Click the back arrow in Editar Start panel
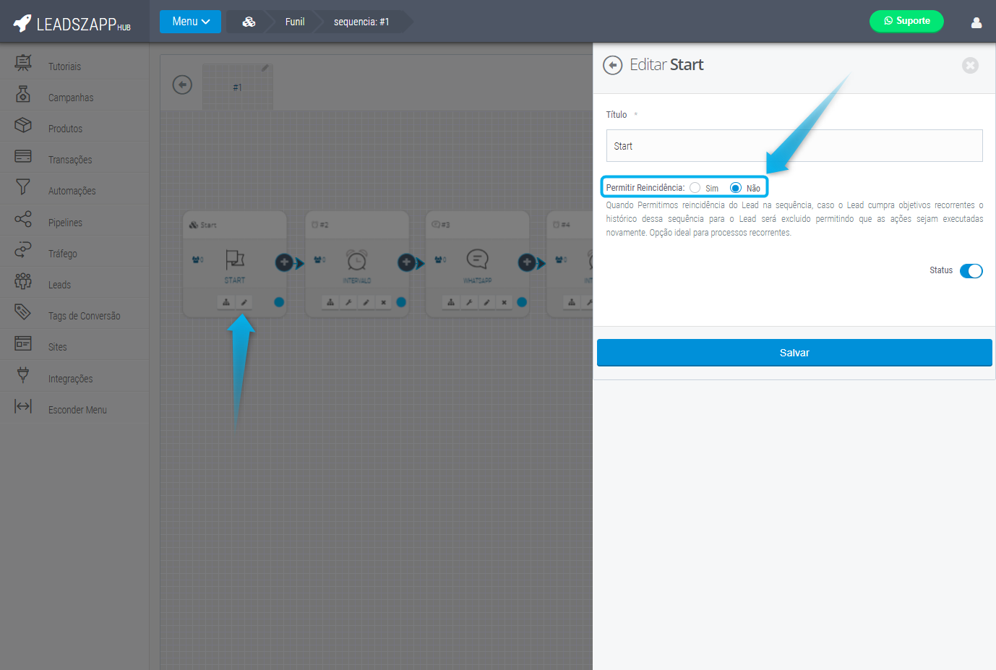996x670 pixels. click(x=612, y=66)
